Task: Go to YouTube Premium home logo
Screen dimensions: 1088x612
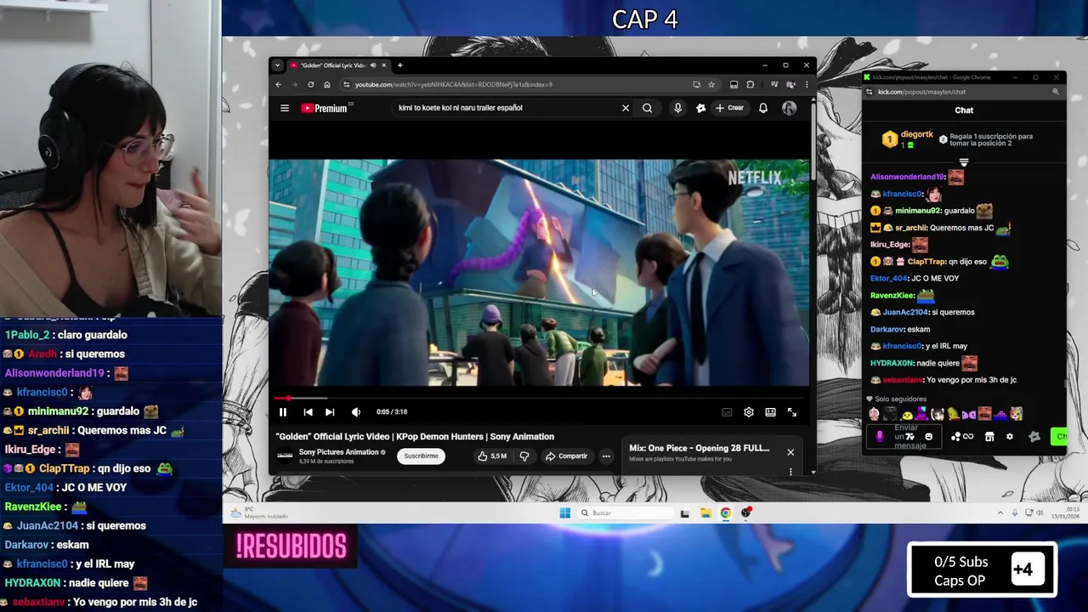Action: [x=326, y=108]
